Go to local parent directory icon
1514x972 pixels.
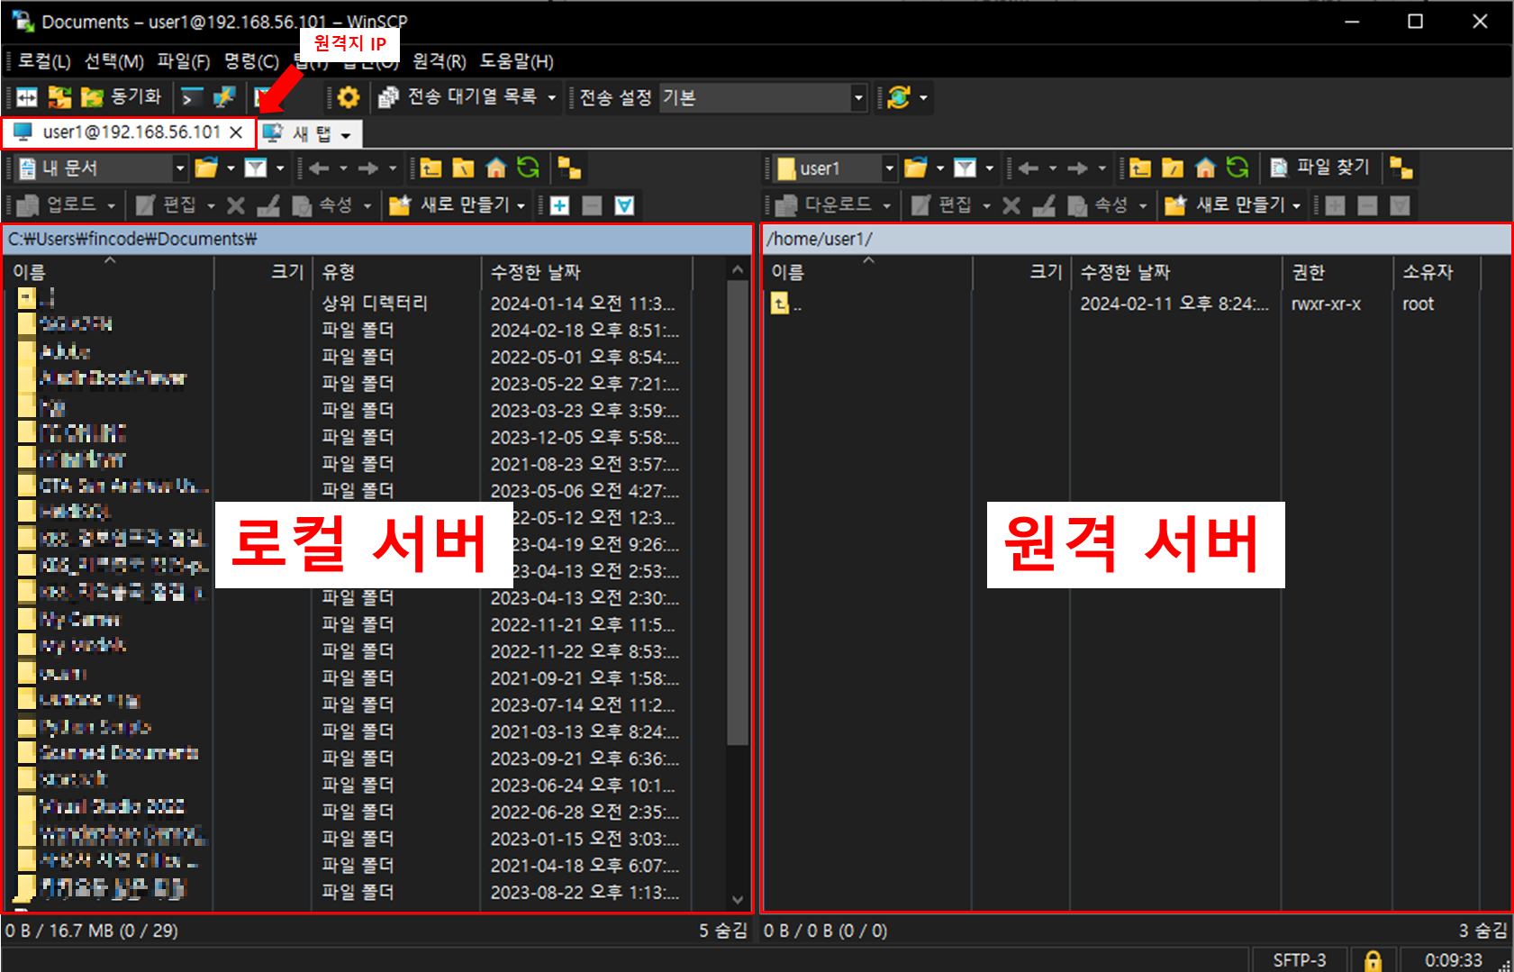coord(431,168)
